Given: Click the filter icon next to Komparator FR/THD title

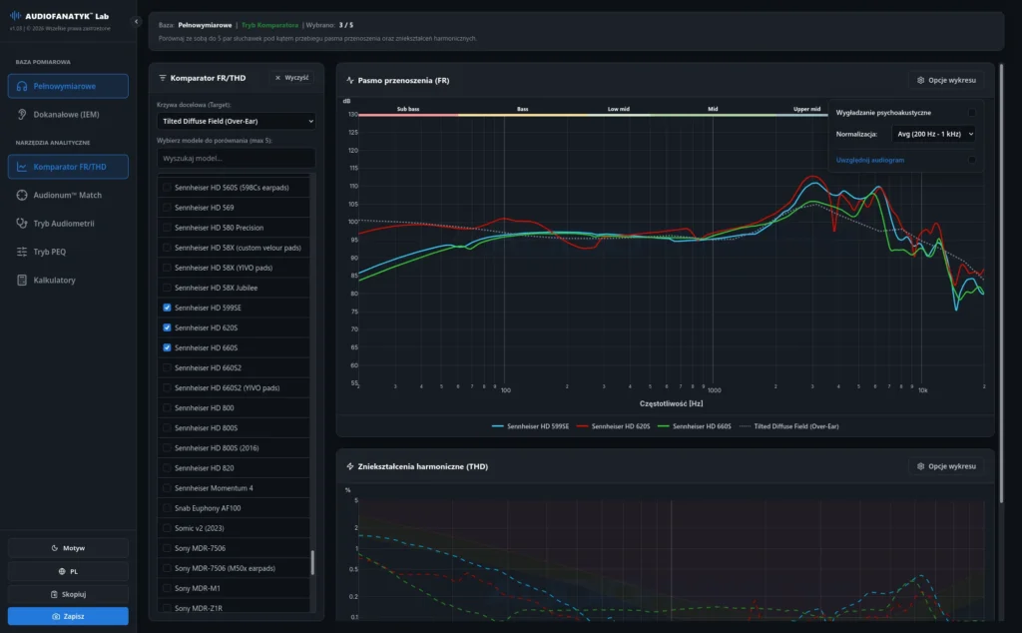Looking at the screenshot, I should [163, 78].
